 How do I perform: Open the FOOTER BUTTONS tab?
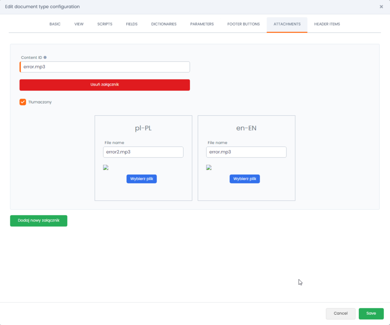[243, 24]
